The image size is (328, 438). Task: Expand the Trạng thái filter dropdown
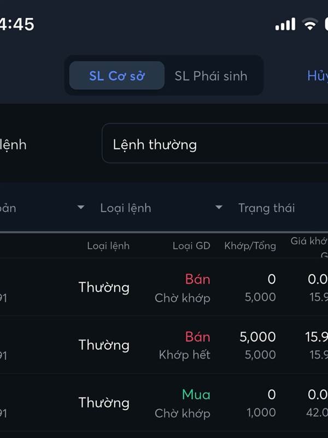coord(266,208)
